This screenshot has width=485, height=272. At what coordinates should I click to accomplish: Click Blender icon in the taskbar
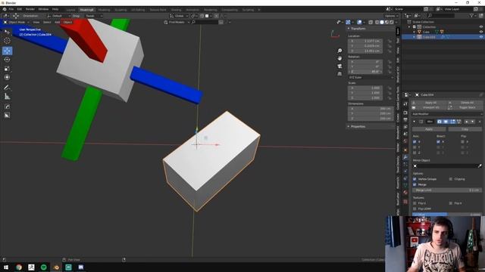[x=56, y=267]
